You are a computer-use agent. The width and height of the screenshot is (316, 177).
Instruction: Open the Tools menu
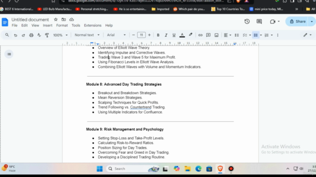[76, 25]
